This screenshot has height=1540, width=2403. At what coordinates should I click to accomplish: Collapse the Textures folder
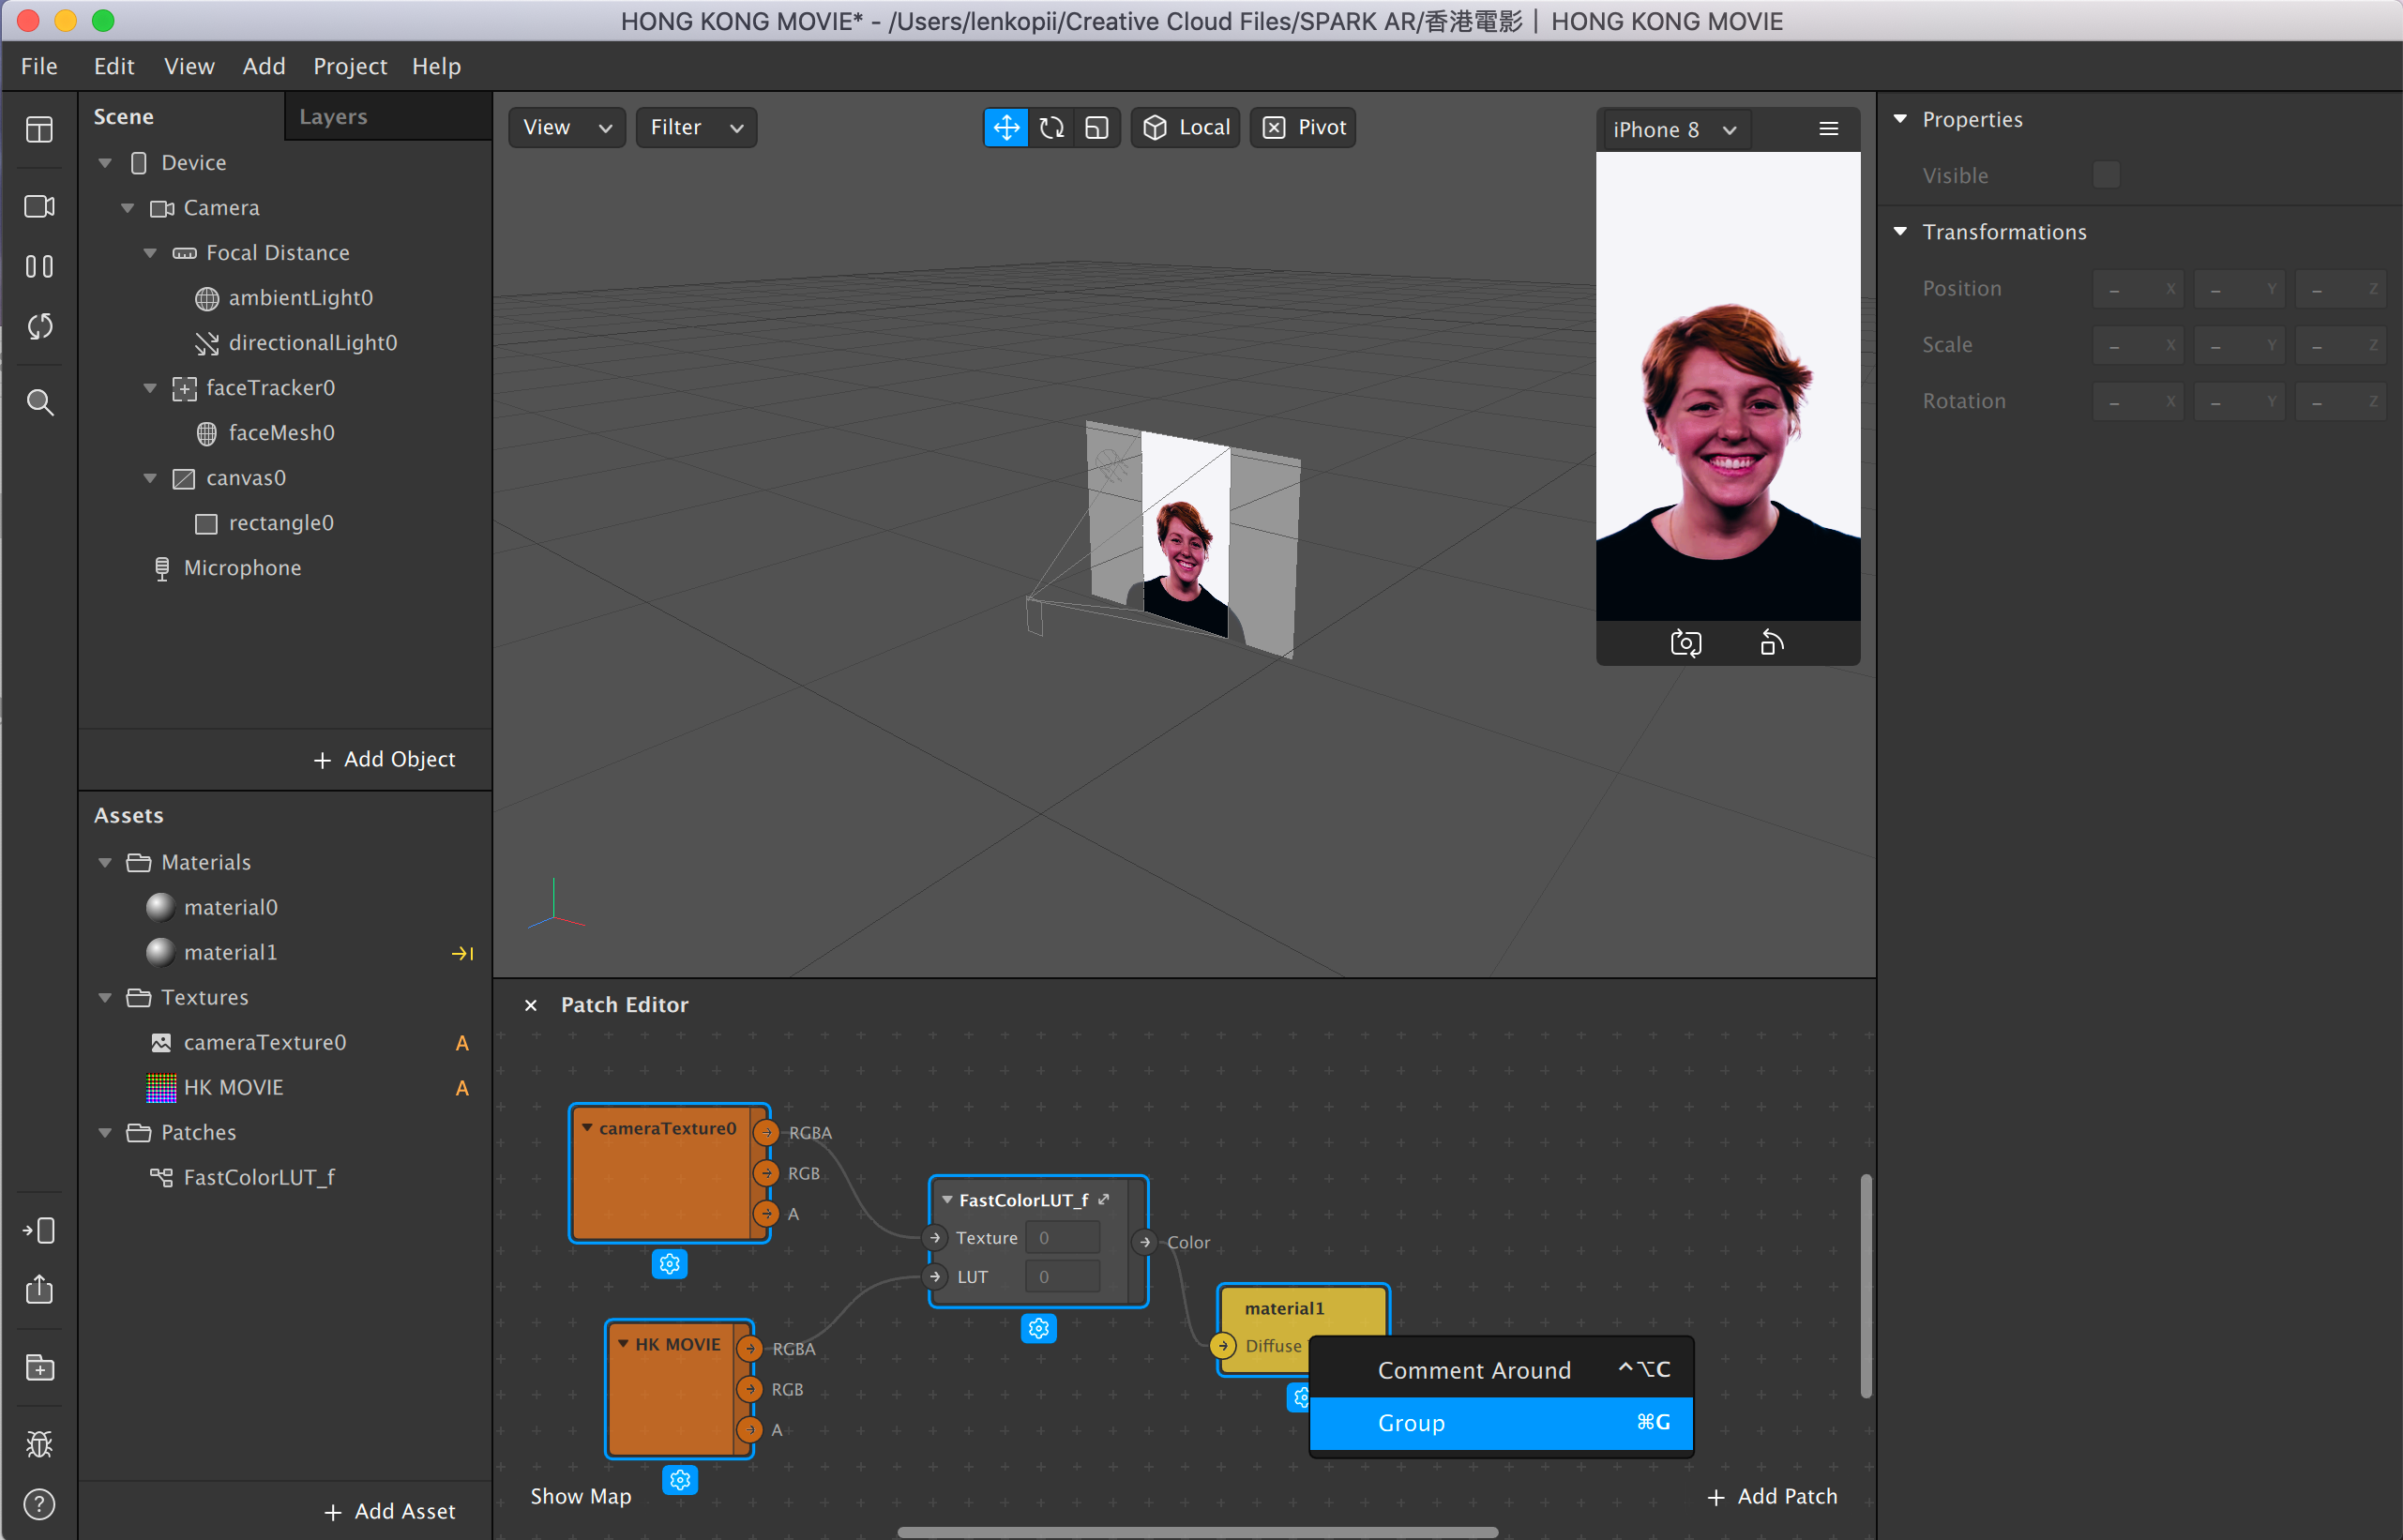(x=105, y=997)
